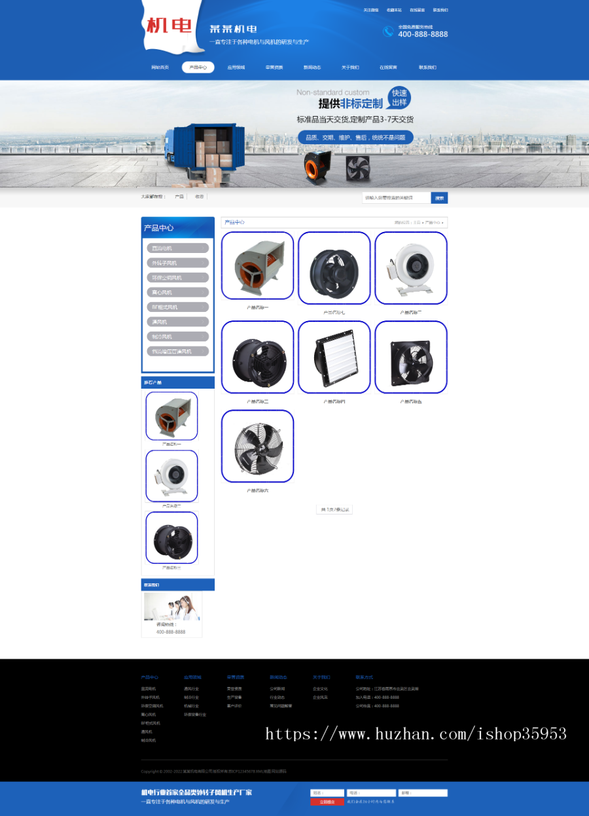Open the 网站首页 navigation item
The image size is (589, 816).
[160, 68]
